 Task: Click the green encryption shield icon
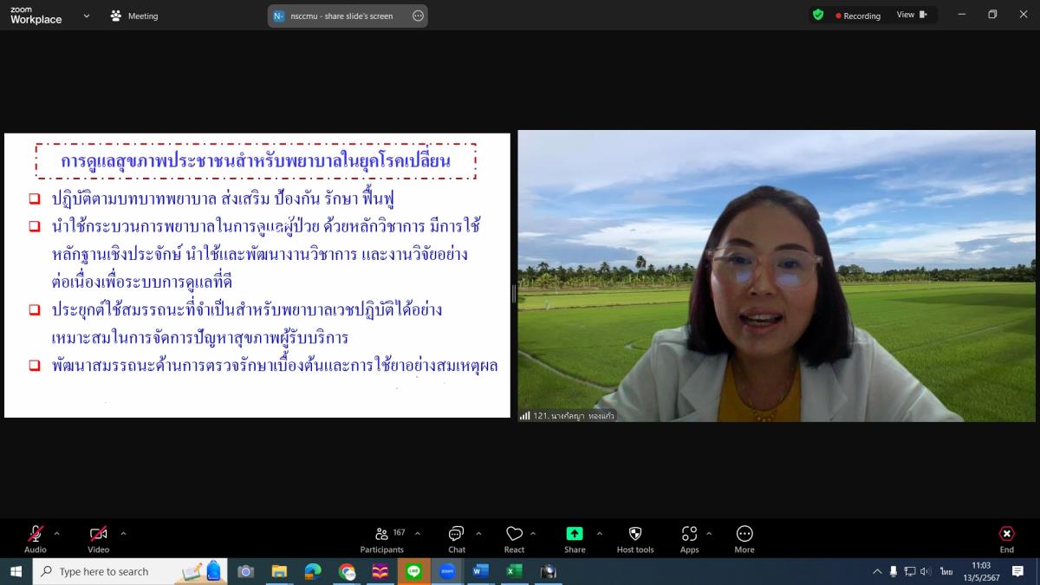coord(818,15)
